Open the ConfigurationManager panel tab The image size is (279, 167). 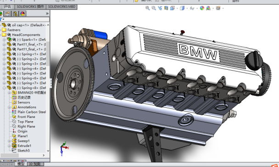pos(15,14)
